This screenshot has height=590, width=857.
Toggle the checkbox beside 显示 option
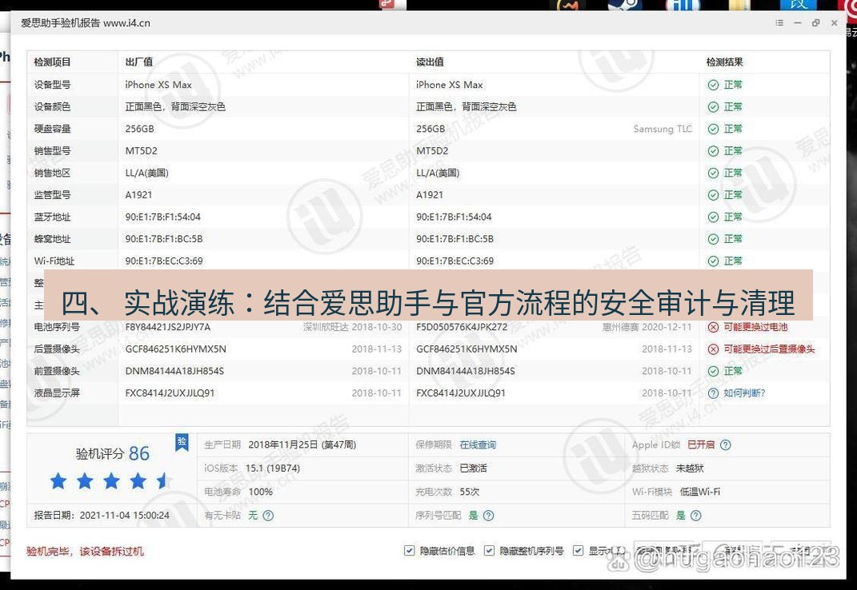point(579,550)
